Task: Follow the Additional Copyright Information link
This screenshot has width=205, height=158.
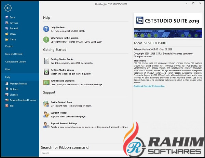Action: (149, 86)
